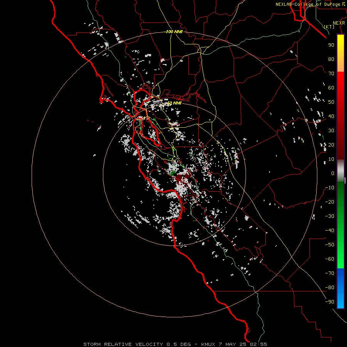Screen dimensions: 347x347
Task: Select the [KT] units label above color bar
Action: [x=329, y=27]
